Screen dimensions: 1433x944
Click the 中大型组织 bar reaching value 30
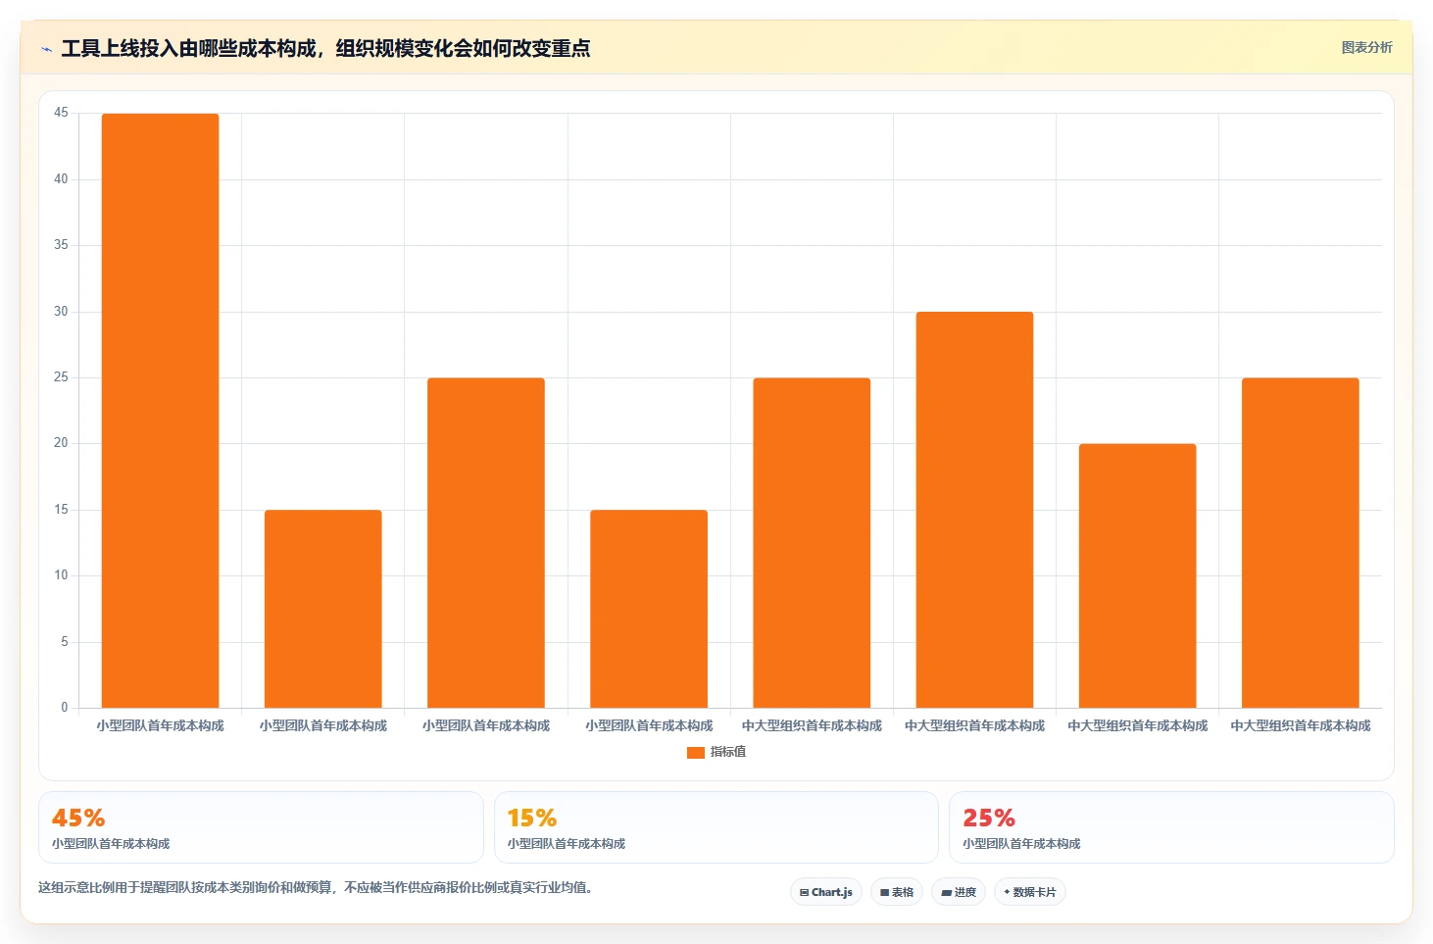pyautogui.click(x=974, y=510)
